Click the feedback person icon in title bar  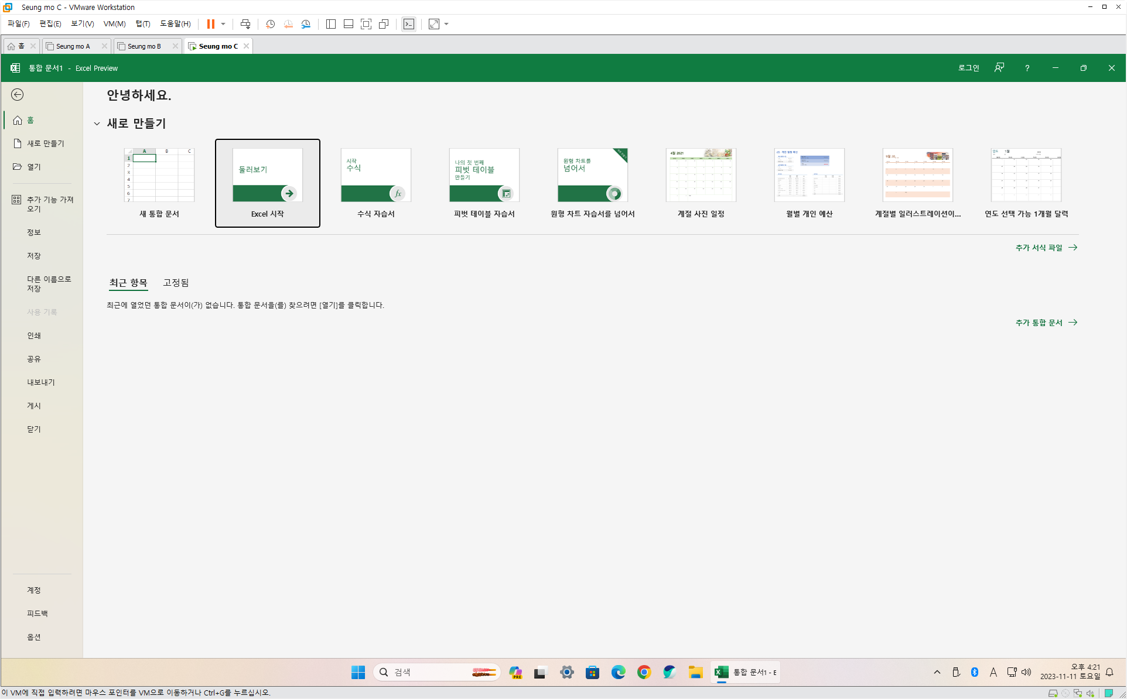(x=999, y=68)
